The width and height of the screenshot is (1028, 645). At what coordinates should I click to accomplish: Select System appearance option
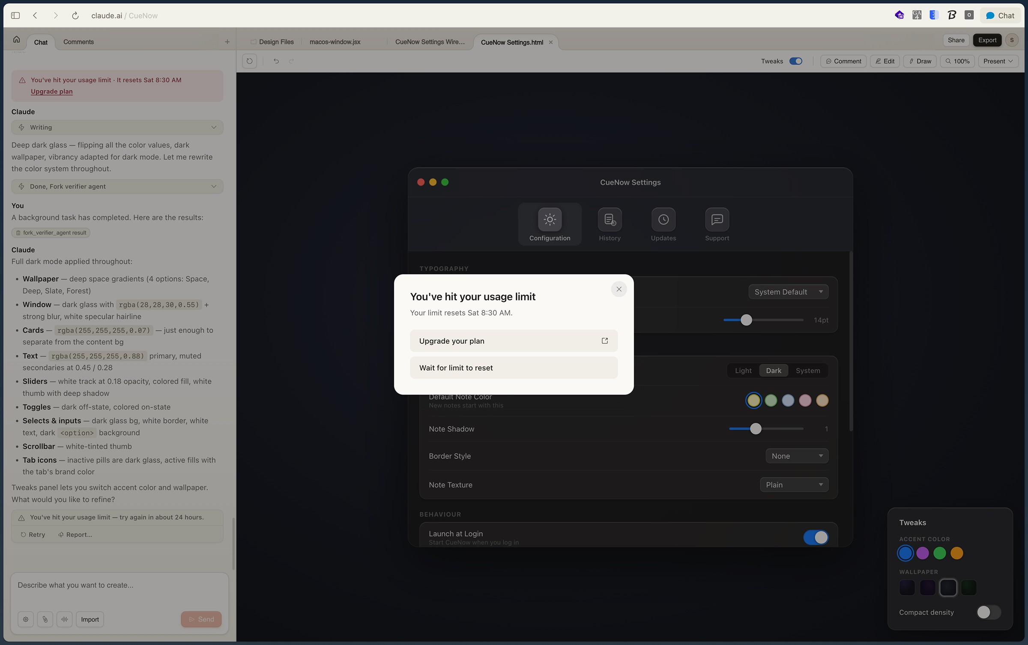808,371
